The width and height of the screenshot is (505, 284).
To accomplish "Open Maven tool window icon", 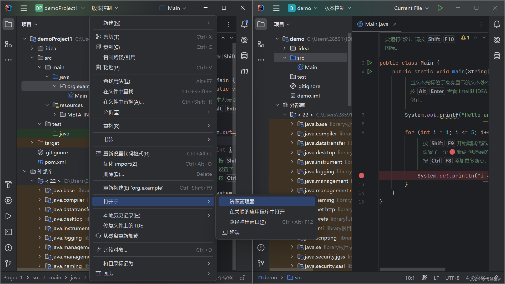I will coord(244,72).
